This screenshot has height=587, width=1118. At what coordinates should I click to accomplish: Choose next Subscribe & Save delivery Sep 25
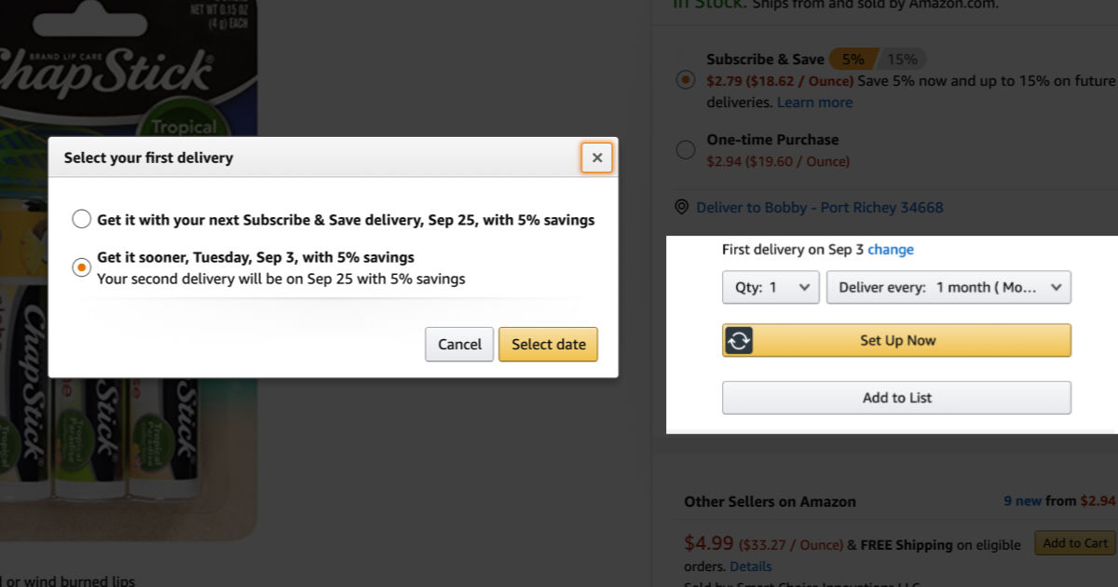[82, 220]
